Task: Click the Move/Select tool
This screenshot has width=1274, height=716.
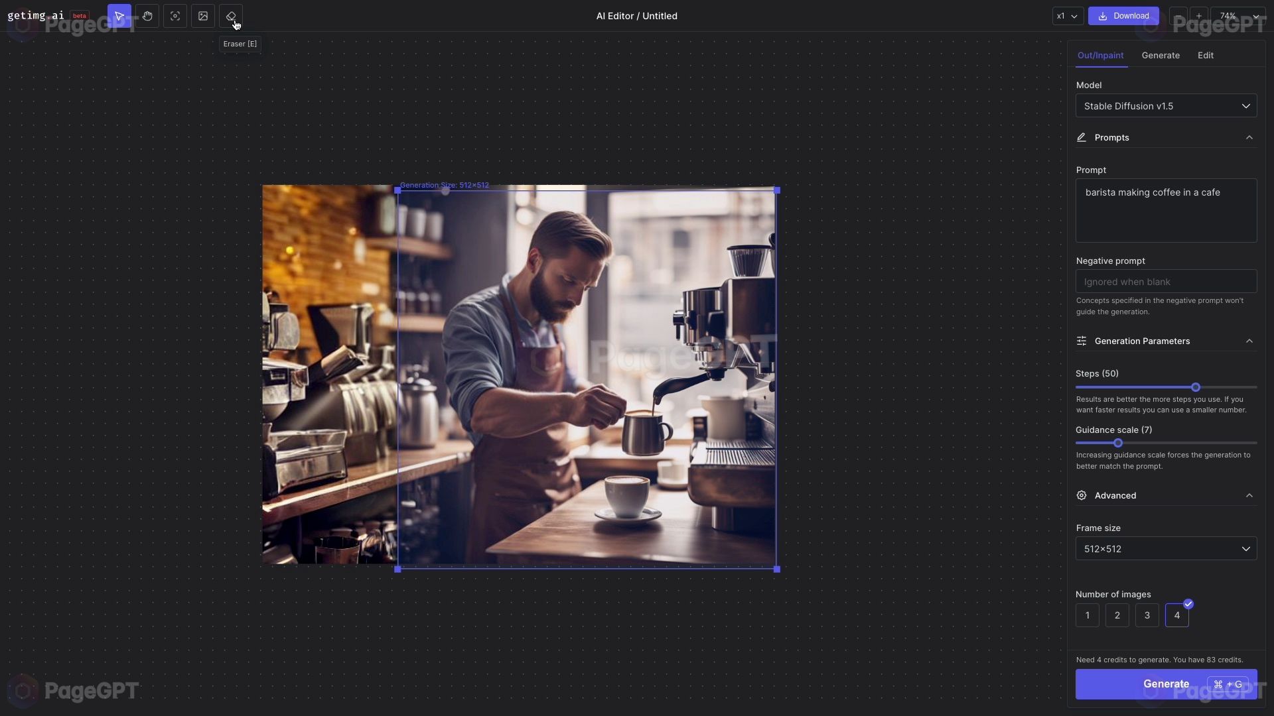Action: [118, 16]
